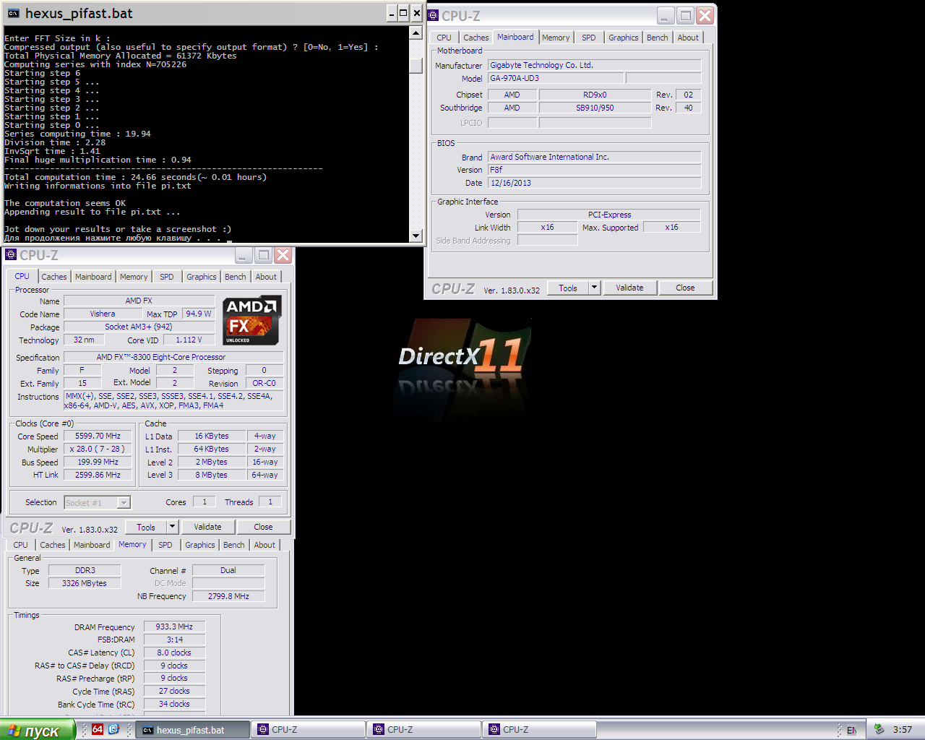Click the console scrollbar down arrow
The height and width of the screenshot is (740, 925).
coord(416,236)
